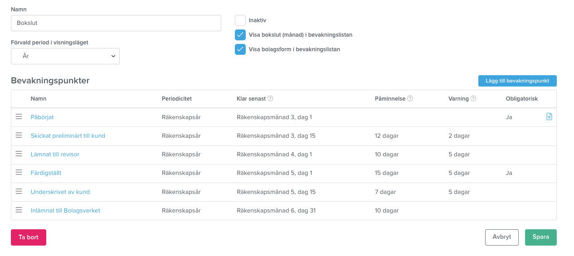The image size is (574, 256).
Task: Uncheck Visa bokslut (månad) i bevakningslistan
Action: tap(240, 35)
